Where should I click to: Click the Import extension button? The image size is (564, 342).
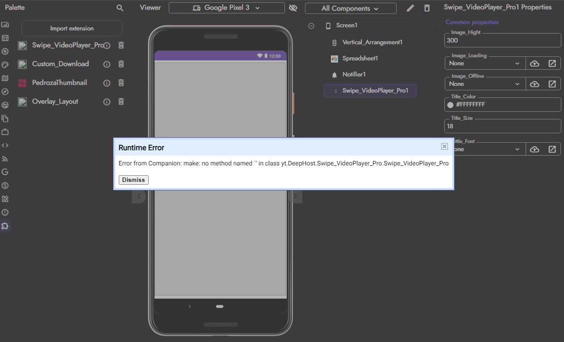click(x=71, y=28)
